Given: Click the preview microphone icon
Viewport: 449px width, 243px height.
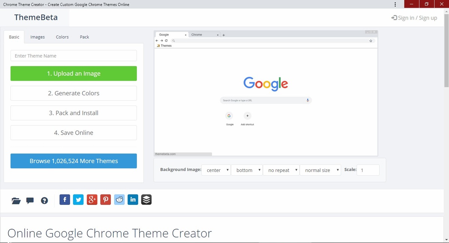Looking at the screenshot, I should pyautogui.click(x=308, y=100).
